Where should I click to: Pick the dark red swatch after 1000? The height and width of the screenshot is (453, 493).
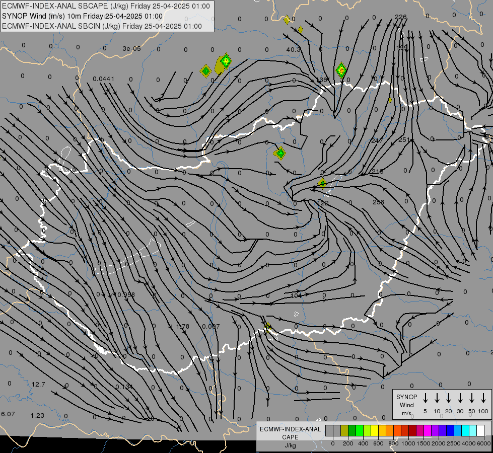point(412,430)
